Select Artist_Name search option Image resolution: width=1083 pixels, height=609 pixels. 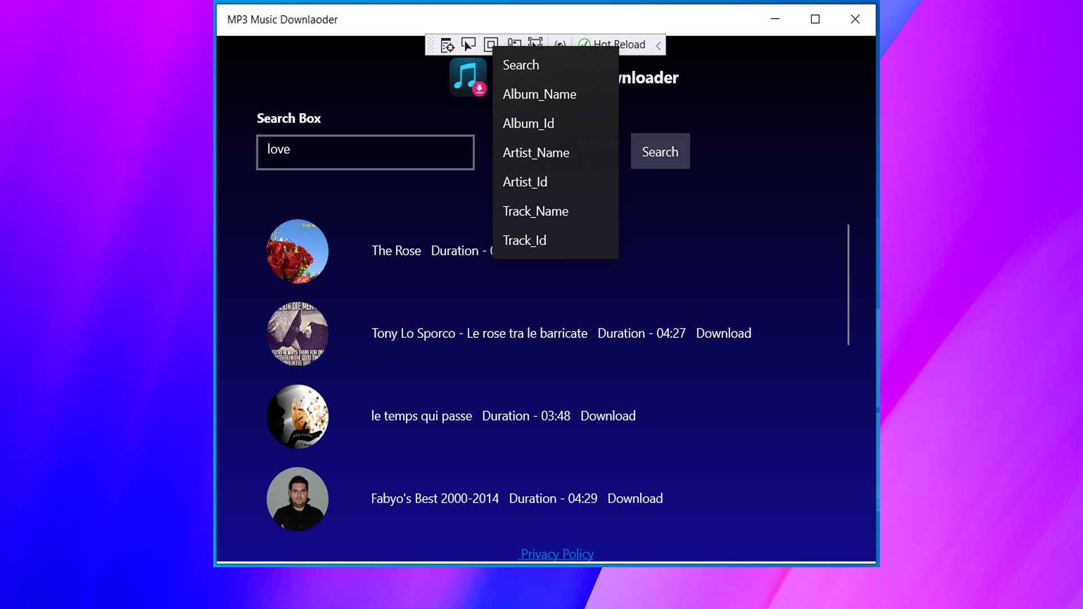(x=536, y=153)
